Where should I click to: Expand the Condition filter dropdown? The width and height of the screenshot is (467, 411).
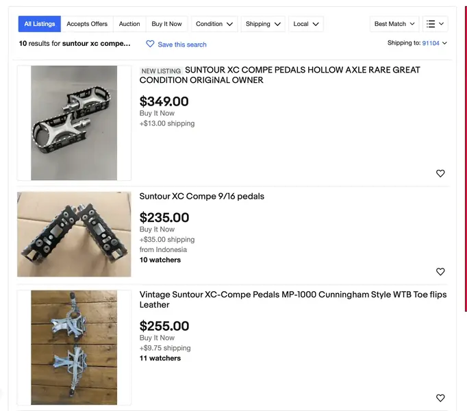point(214,24)
